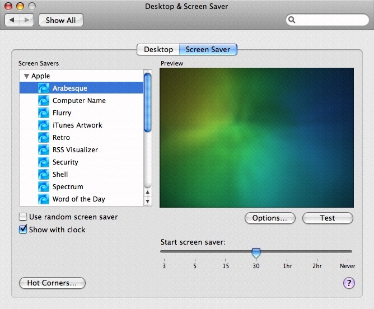Click the Spectrum screen saver icon
The image size is (374, 309).
pyautogui.click(x=44, y=187)
